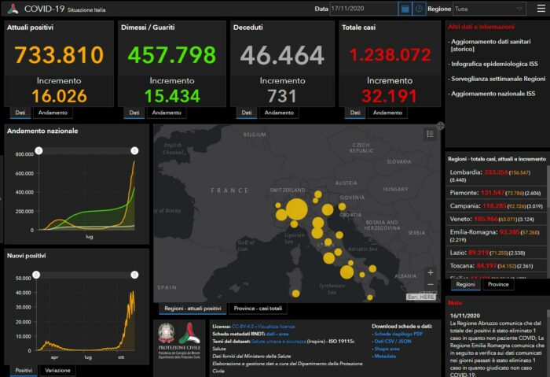Zoom out on the map
This screenshot has height=377, width=550.
pos(430,284)
